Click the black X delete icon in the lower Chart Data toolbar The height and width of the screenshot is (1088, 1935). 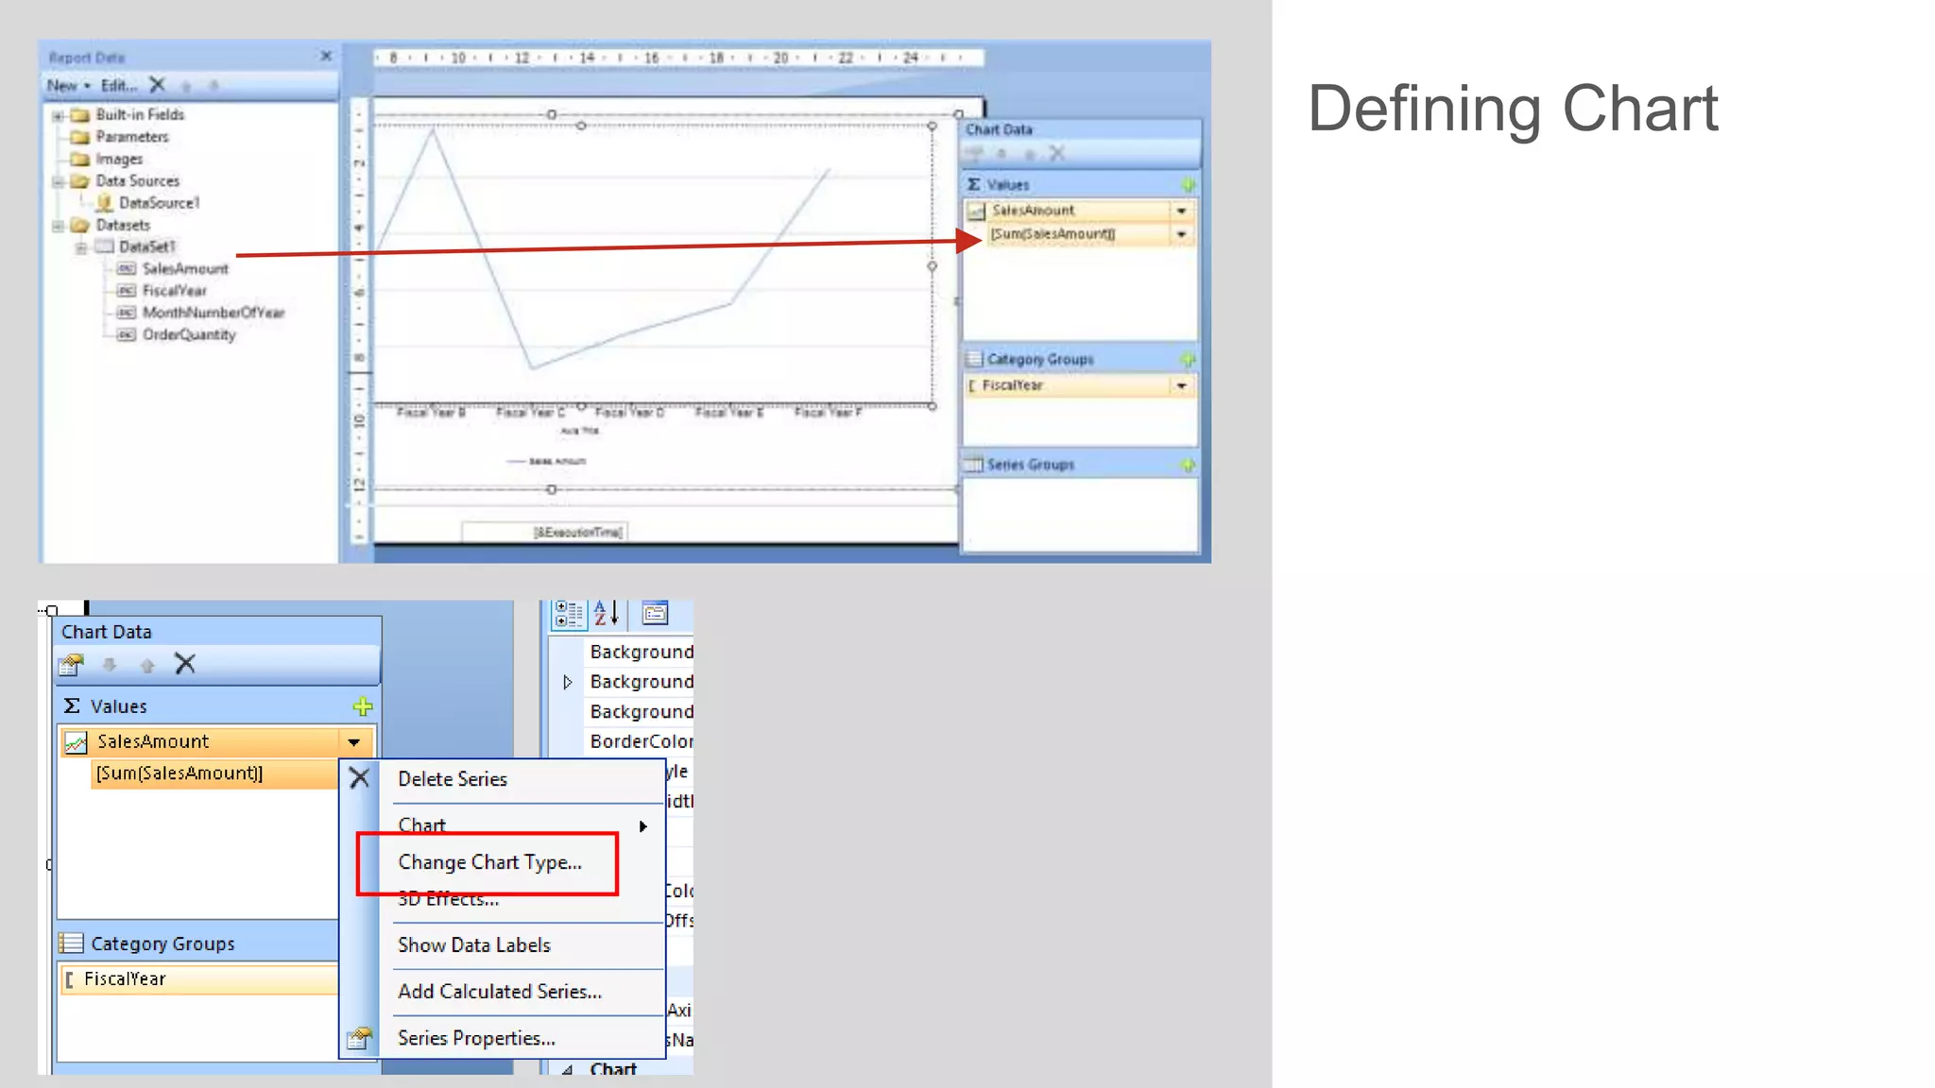click(x=185, y=664)
